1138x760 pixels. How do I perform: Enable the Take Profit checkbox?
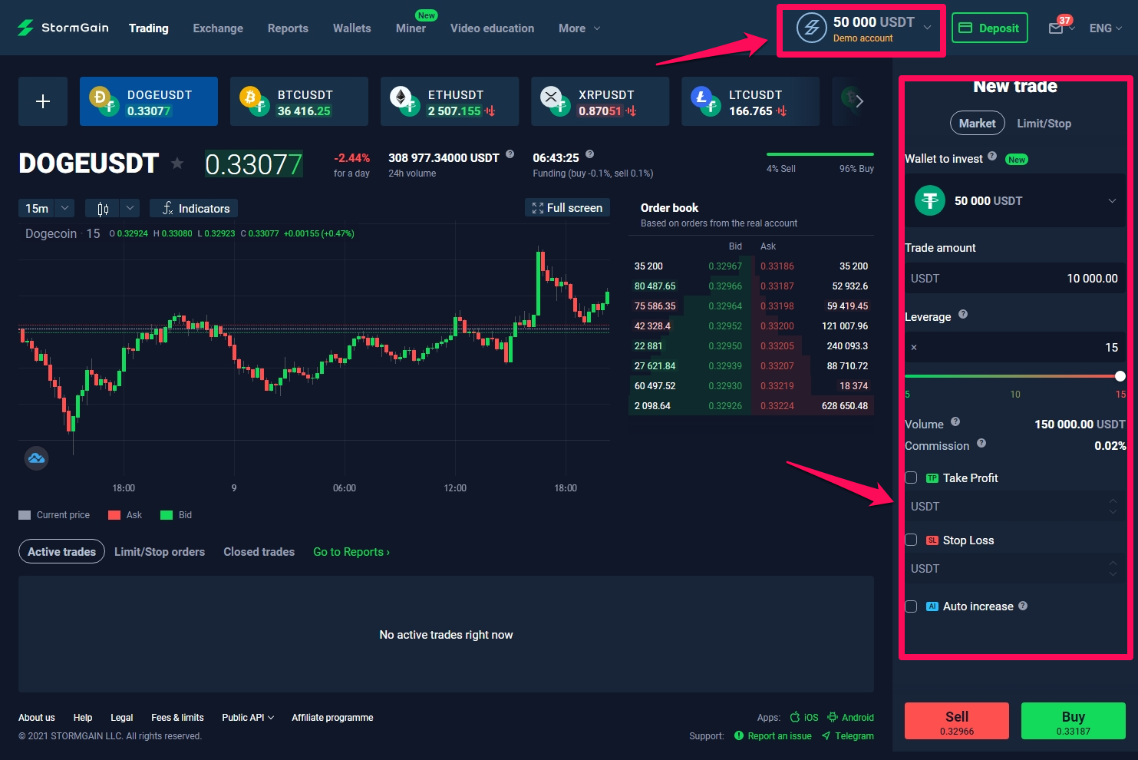912,477
